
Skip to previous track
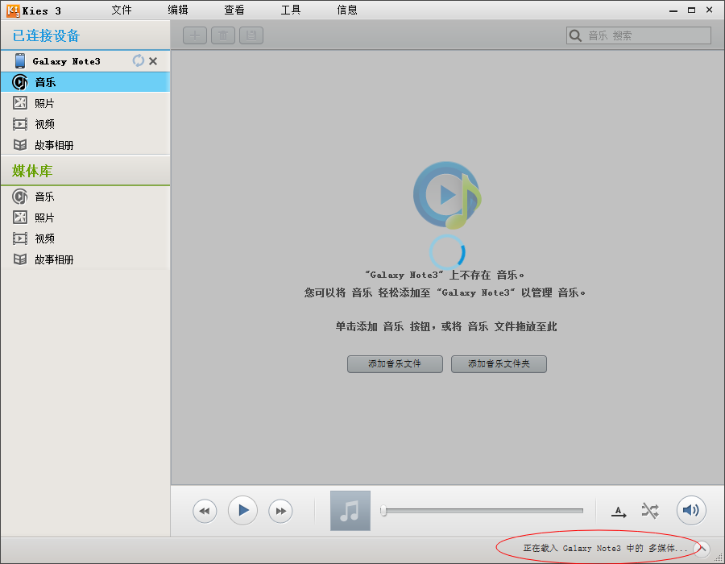pos(205,511)
